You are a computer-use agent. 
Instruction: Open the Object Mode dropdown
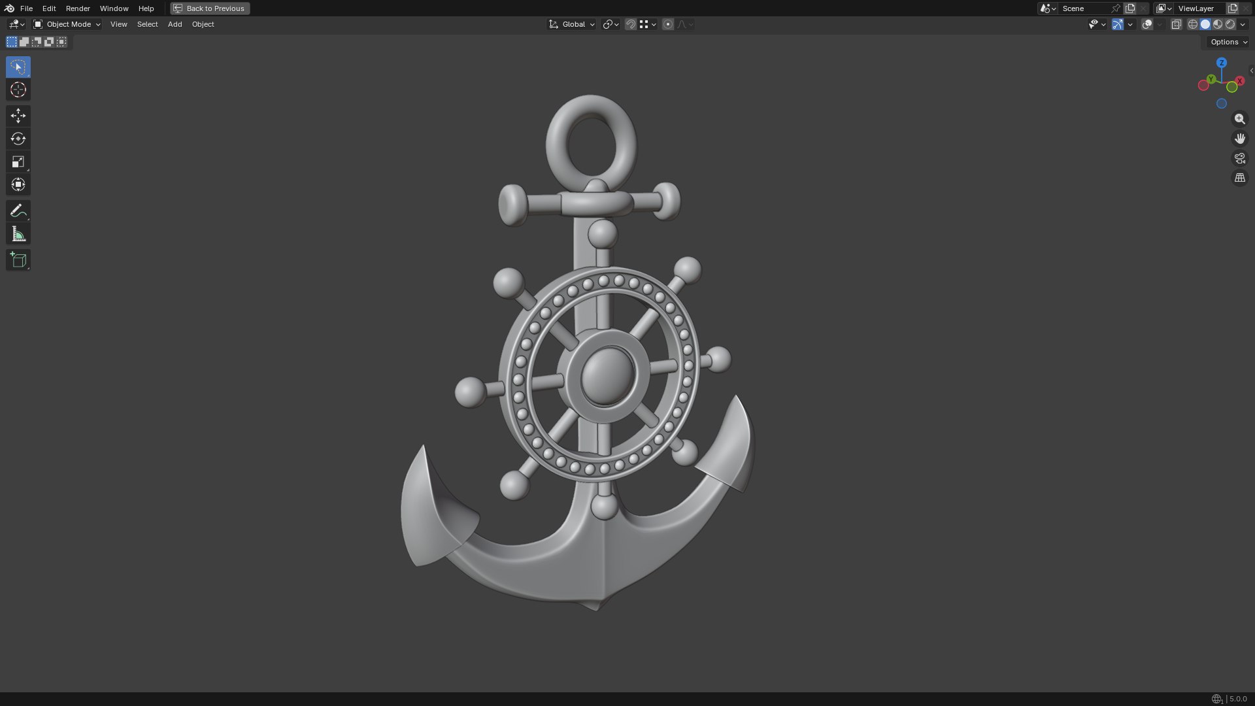click(x=67, y=24)
